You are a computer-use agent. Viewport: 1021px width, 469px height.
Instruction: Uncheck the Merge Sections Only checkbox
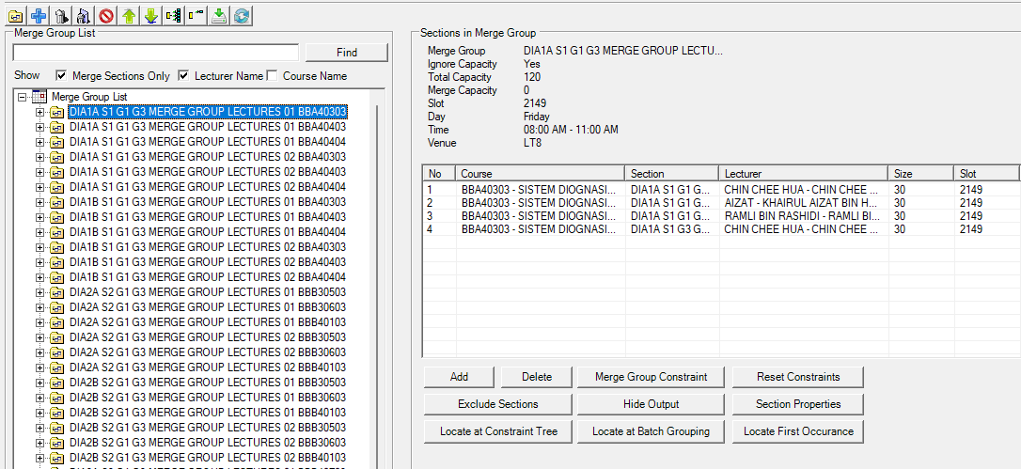[x=62, y=75]
